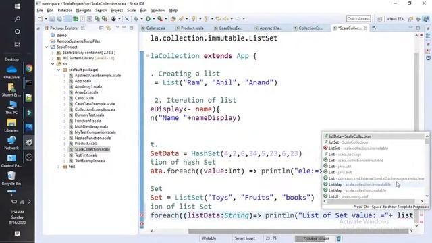Open the Run button dropdown arrow

pos(154,19)
